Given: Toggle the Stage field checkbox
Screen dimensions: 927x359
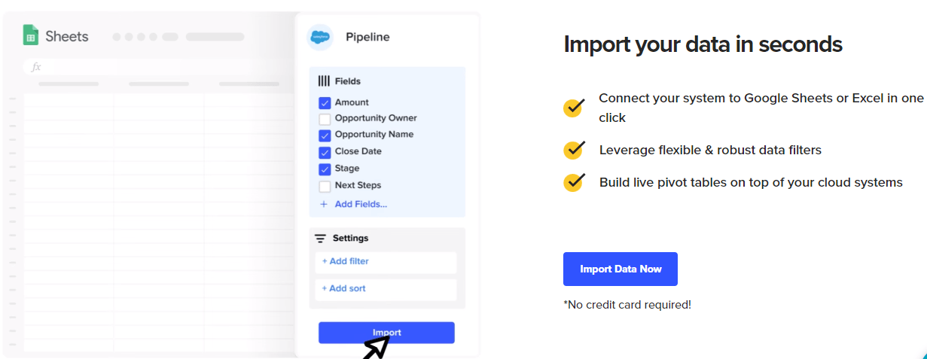Looking at the screenshot, I should tap(325, 169).
